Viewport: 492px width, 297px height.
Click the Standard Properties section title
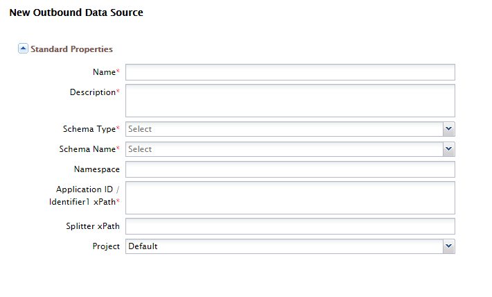click(71, 49)
